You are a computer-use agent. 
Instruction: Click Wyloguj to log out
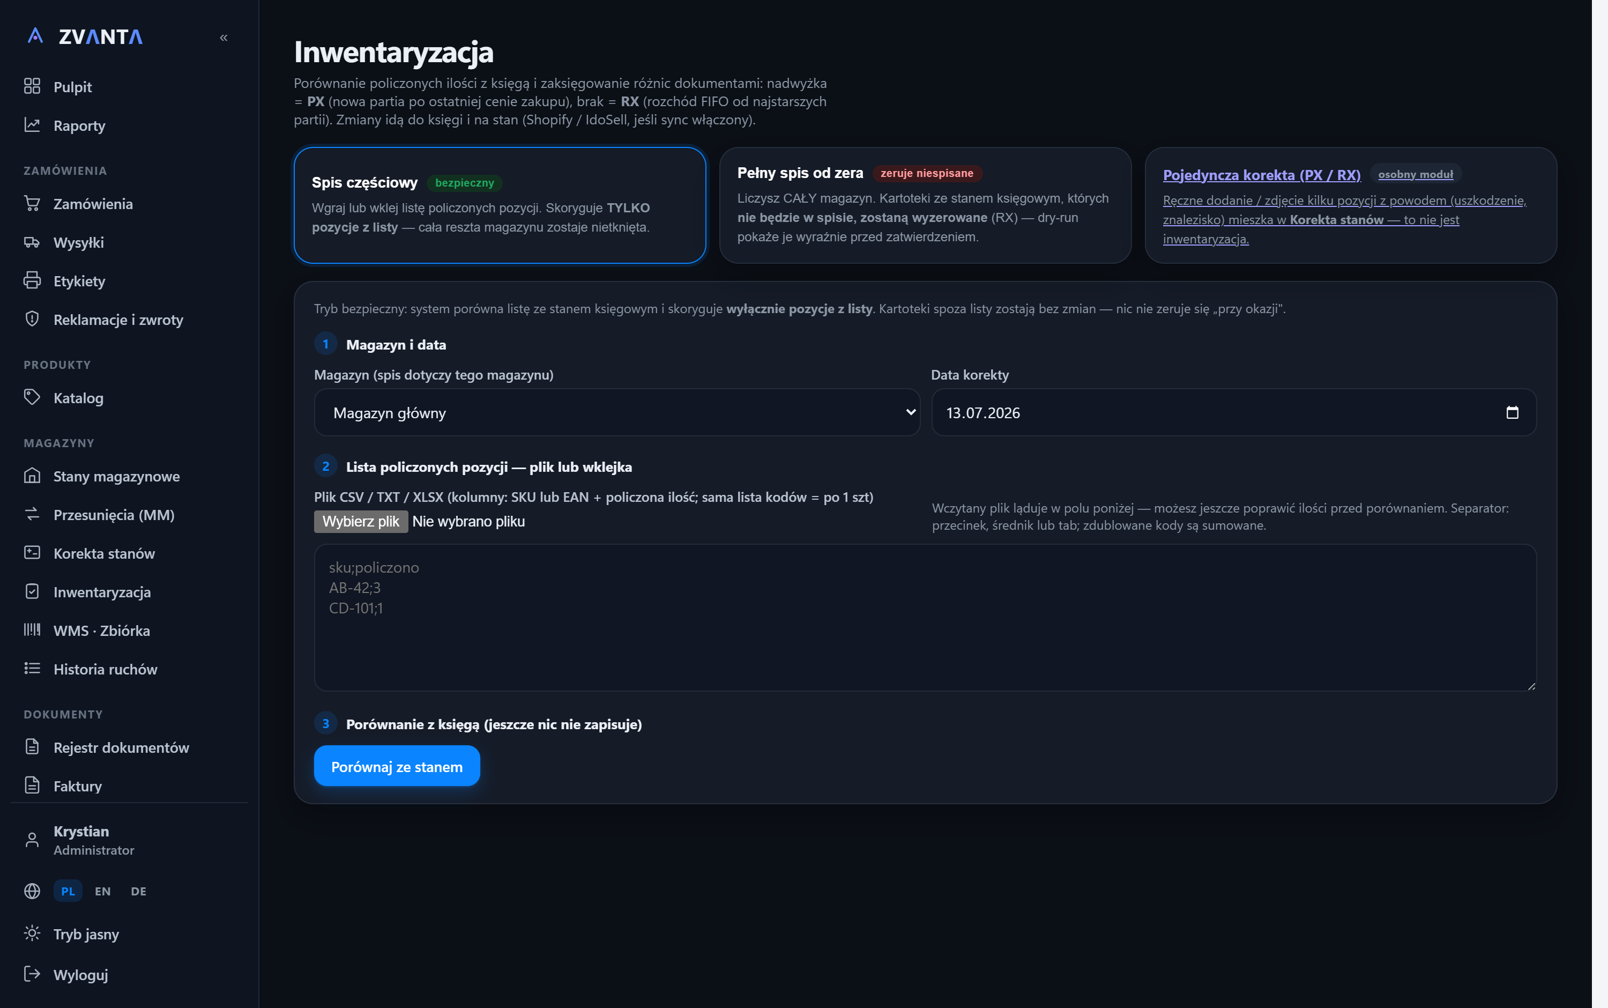80,975
